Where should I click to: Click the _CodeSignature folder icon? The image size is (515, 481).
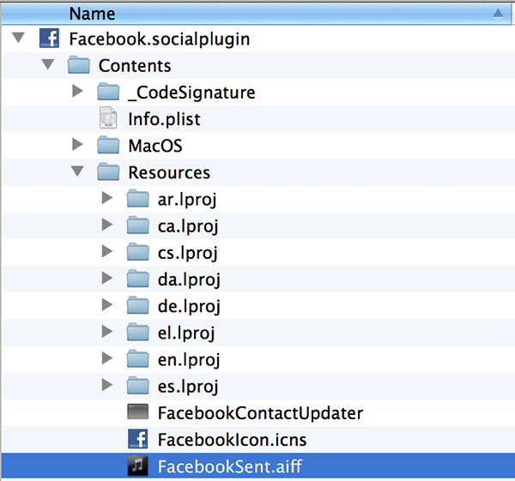pyautogui.click(x=108, y=92)
